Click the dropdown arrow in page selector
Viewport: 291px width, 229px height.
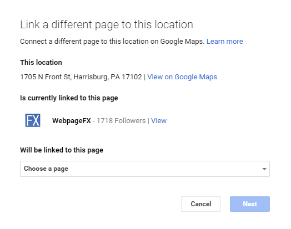pyautogui.click(x=264, y=169)
